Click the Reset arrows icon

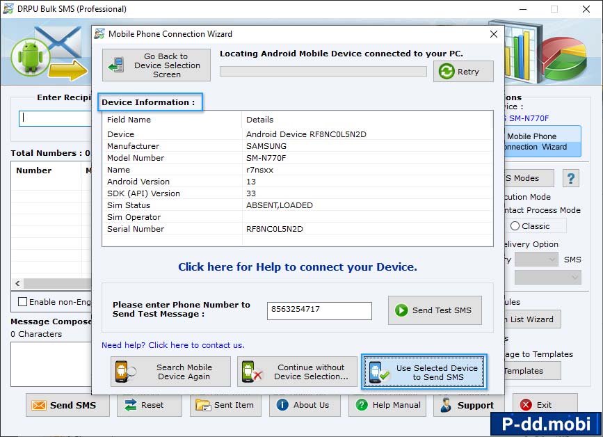point(131,405)
